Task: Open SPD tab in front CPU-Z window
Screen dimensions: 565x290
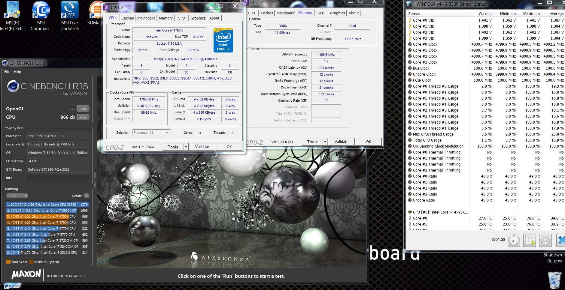Action: click(x=181, y=18)
